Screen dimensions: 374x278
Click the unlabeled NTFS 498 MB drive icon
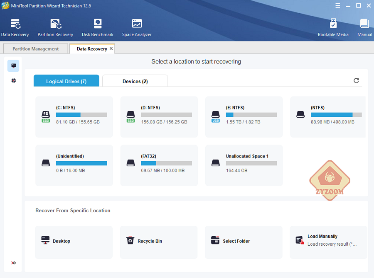pyautogui.click(x=300, y=115)
